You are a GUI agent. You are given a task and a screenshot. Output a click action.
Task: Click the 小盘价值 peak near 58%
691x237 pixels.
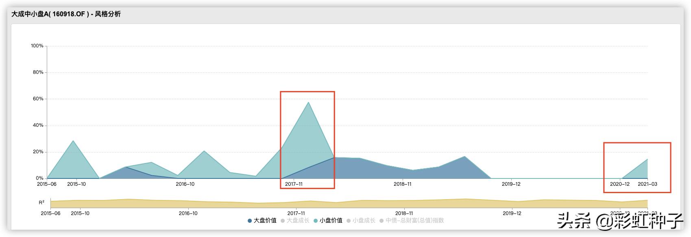(308, 102)
